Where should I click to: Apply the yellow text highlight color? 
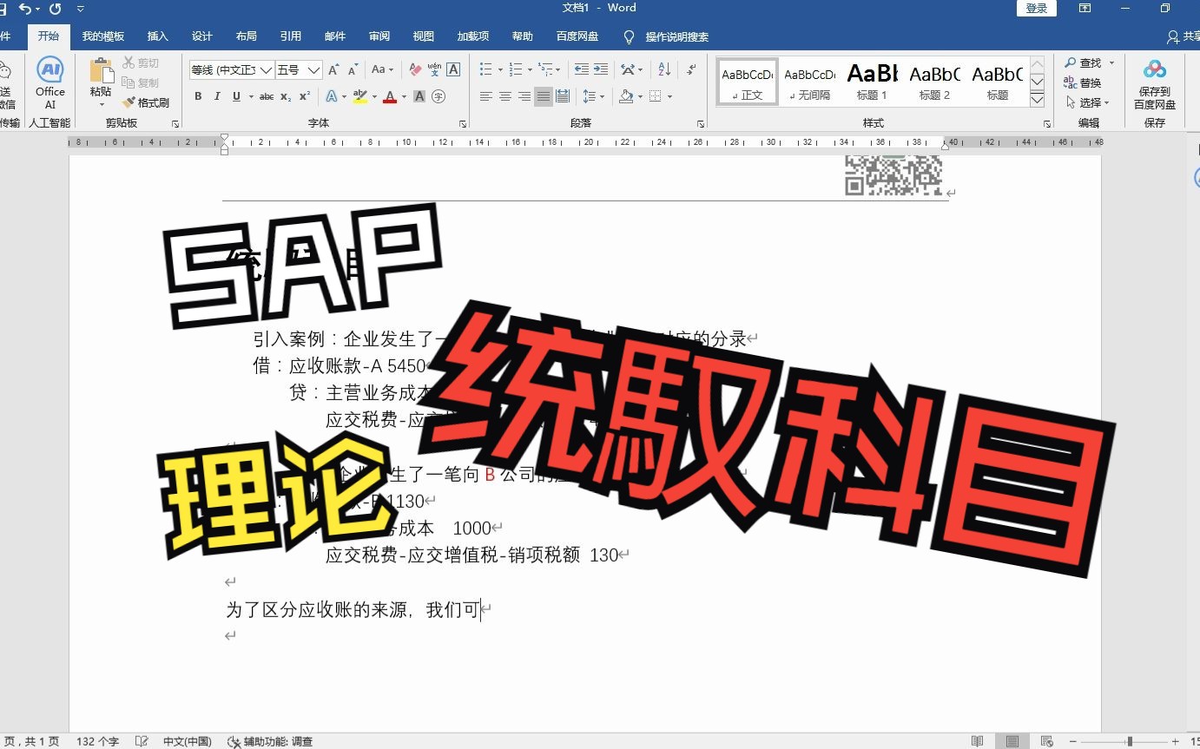(x=360, y=96)
